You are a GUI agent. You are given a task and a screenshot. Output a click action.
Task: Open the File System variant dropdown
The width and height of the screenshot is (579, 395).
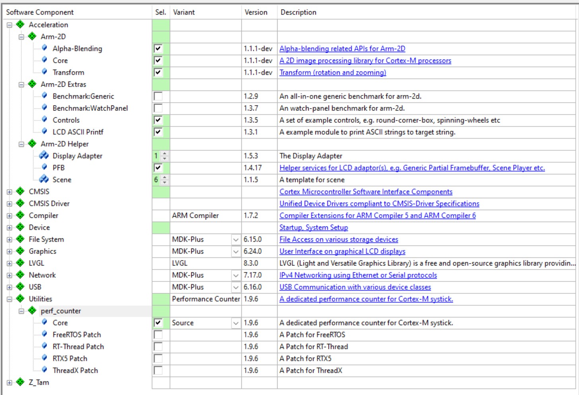point(236,240)
